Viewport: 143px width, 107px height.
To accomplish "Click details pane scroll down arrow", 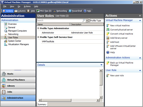I will point(101,97).
